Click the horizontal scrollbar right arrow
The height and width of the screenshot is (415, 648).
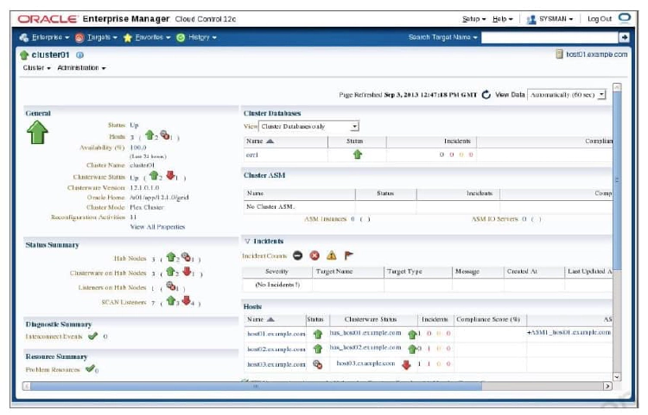607,387
